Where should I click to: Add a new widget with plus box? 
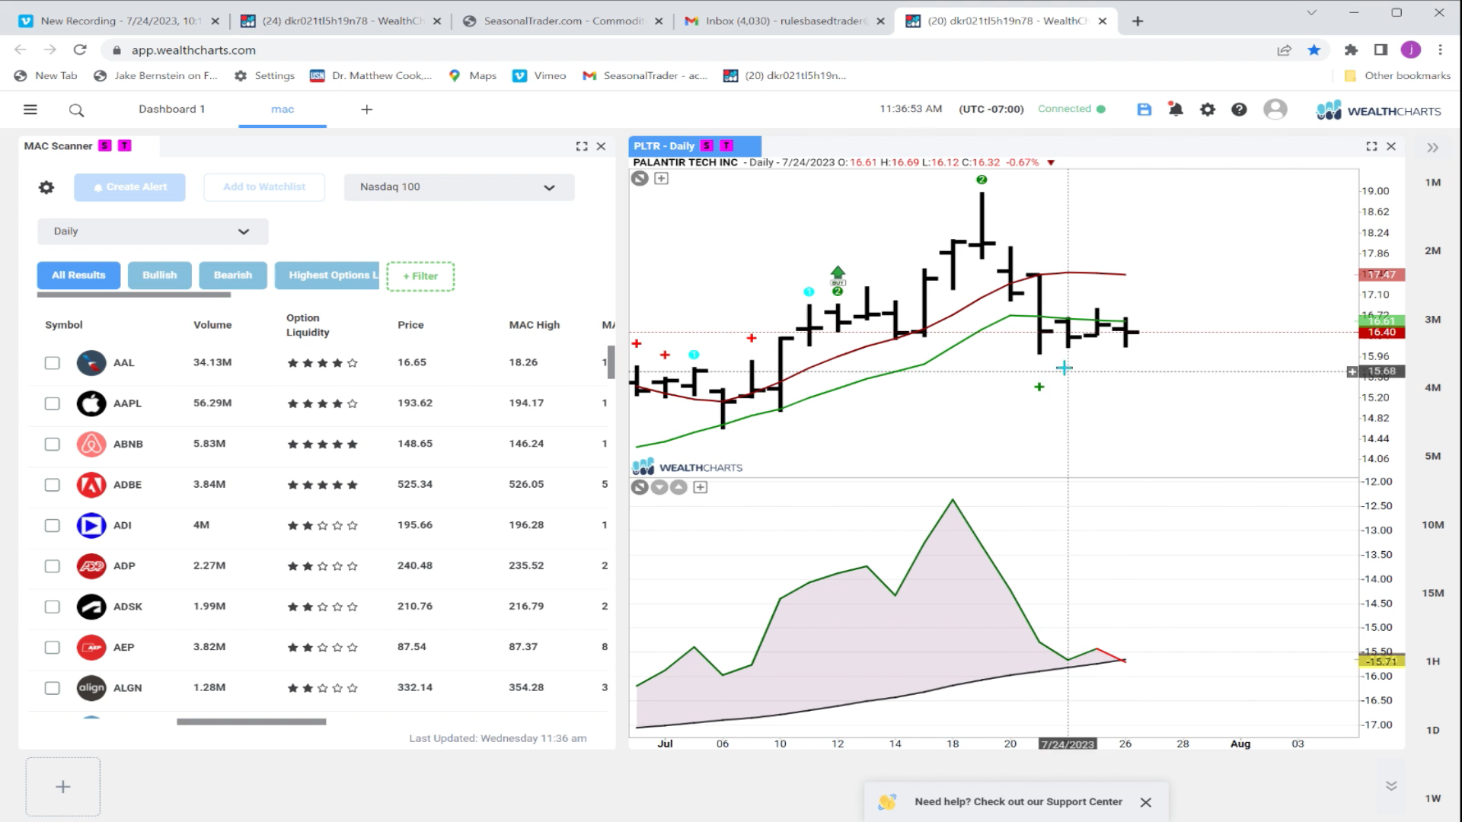click(x=63, y=787)
